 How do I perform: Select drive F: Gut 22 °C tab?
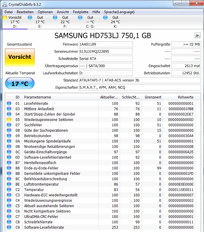(65, 22)
